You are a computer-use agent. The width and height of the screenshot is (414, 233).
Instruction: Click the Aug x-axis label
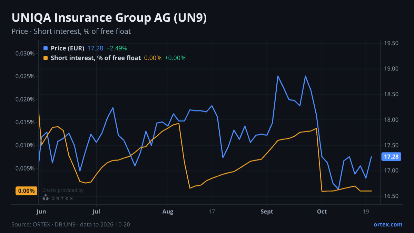pos(168,211)
